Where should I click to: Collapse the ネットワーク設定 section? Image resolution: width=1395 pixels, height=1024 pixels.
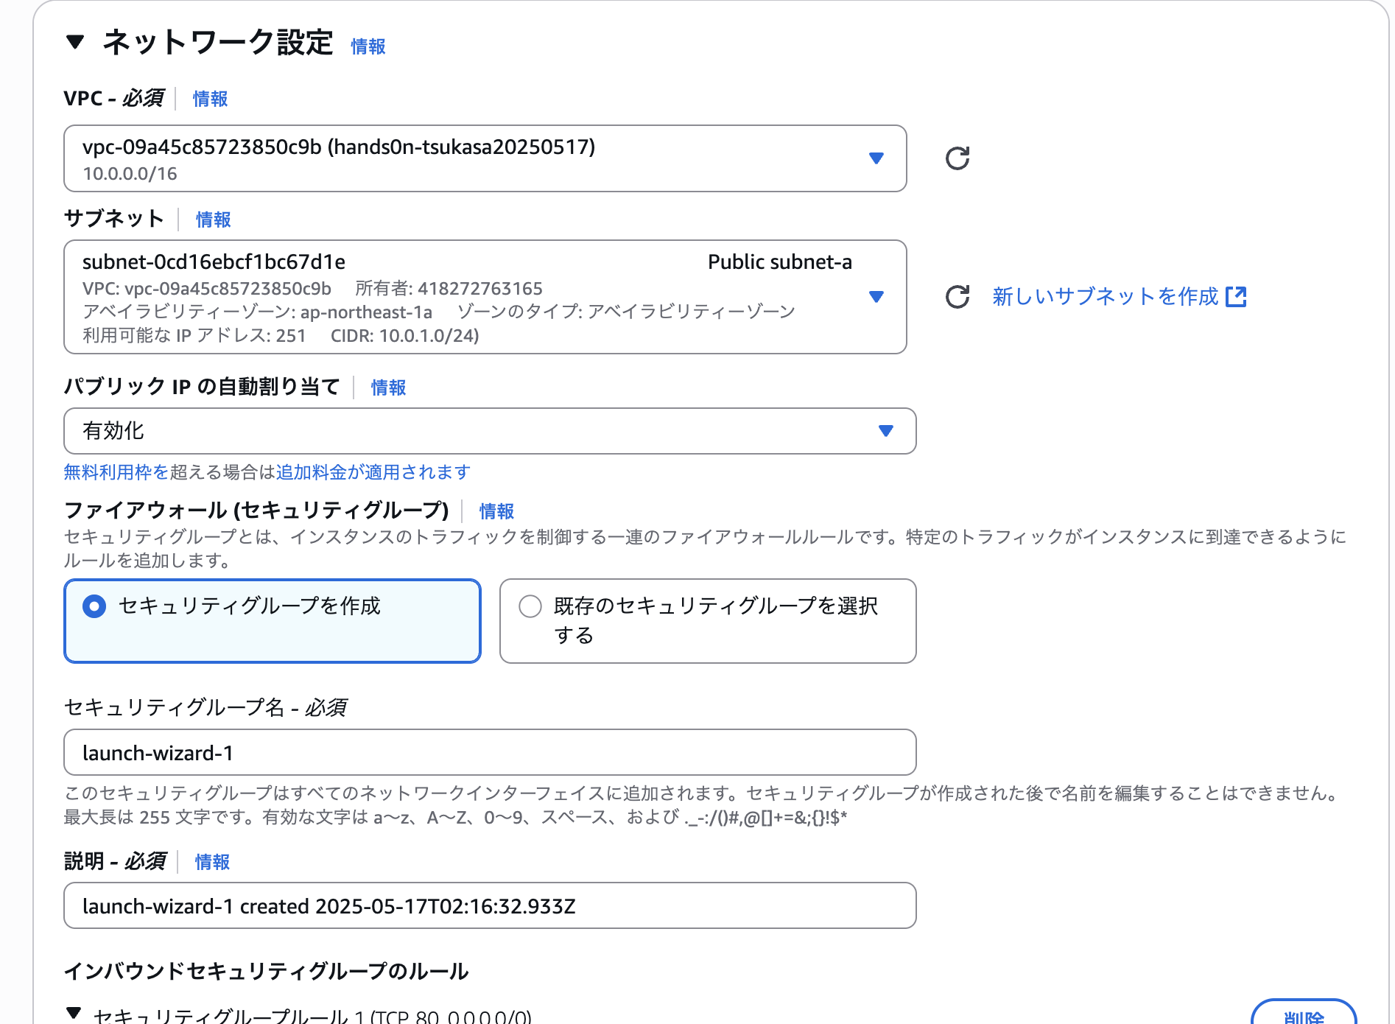tap(76, 43)
